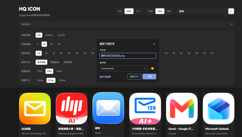Choose 官方圆角 crop style
The height and width of the screenshot is (137, 242).
coord(41,62)
